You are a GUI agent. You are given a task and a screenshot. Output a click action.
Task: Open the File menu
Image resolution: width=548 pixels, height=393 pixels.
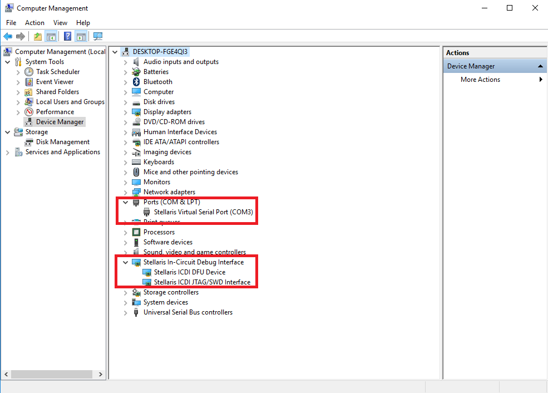[x=11, y=23]
